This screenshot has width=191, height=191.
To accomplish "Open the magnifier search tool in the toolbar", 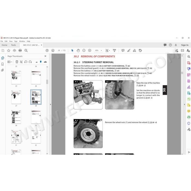I will pyautogui.click(x=26, y=50).
